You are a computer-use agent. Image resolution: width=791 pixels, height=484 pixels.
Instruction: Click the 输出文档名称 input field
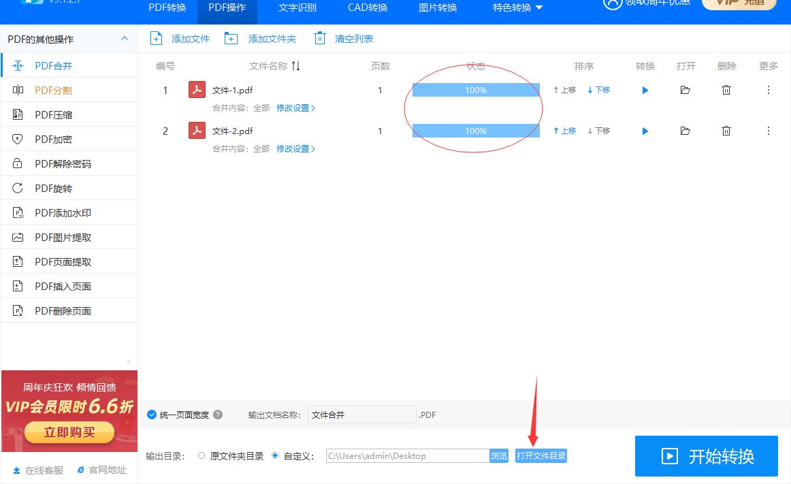click(x=361, y=415)
